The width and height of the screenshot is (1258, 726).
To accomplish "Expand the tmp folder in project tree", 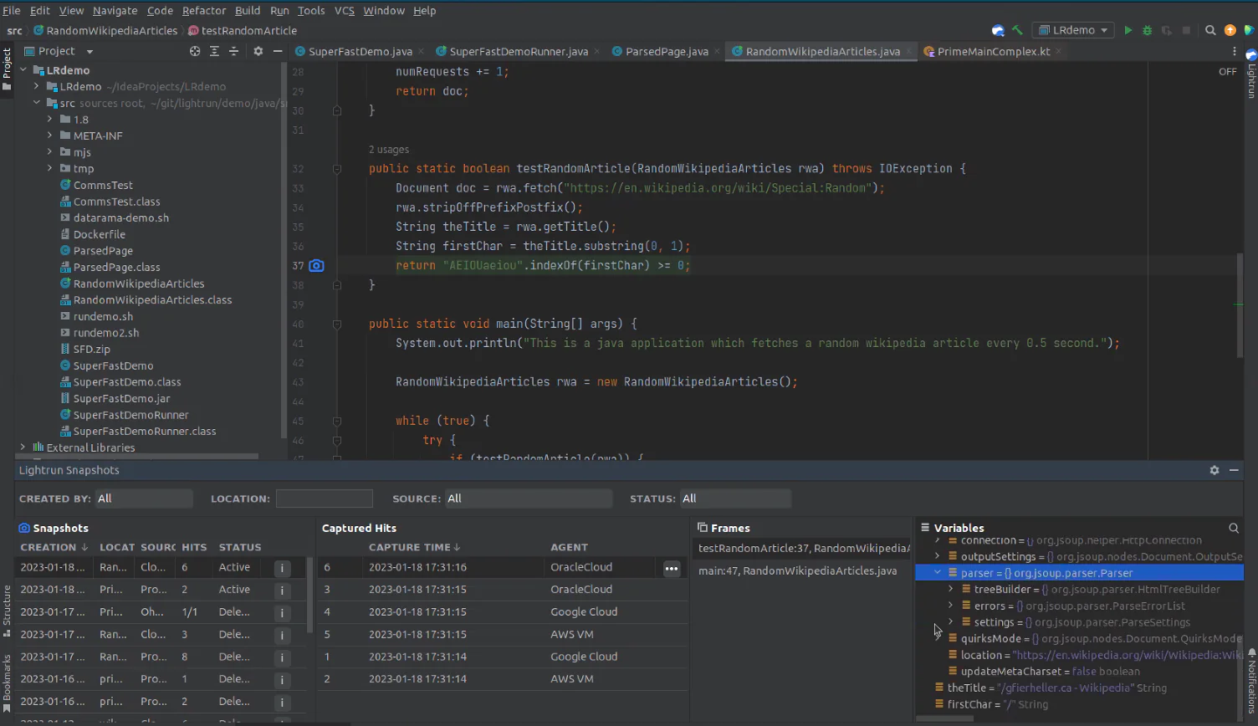I will pos(50,168).
